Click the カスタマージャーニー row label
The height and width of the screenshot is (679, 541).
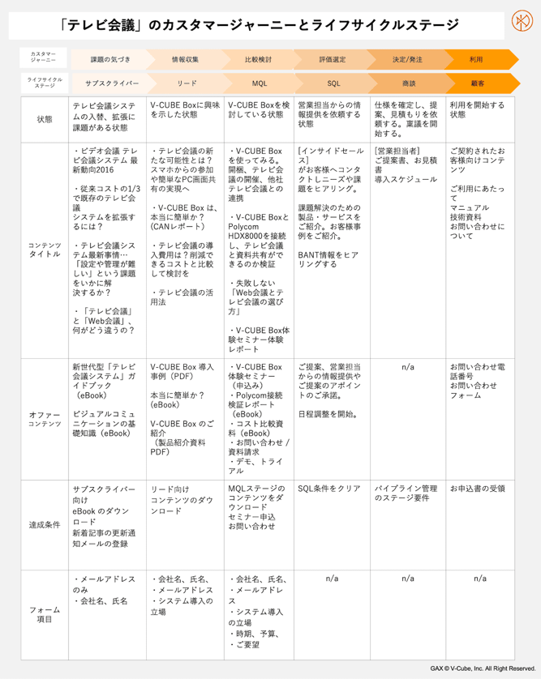tap(43, 58)
